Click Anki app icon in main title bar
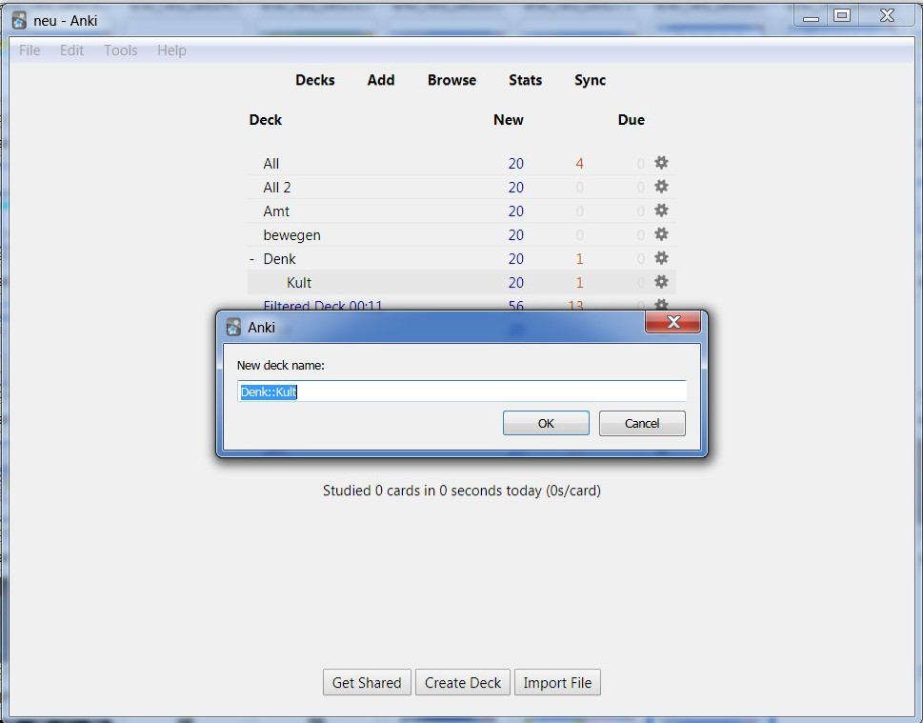Viewport: 923px width, 723px height. click(19, 21)
